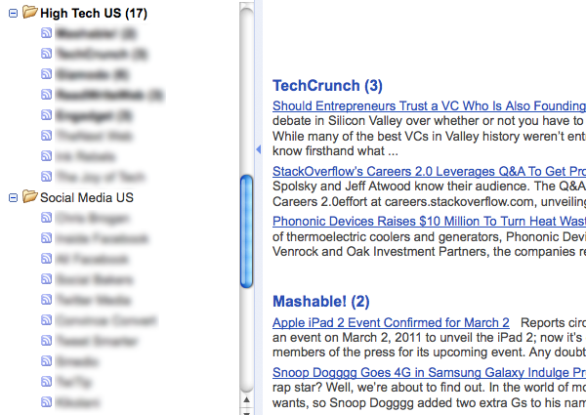Click the RSS icon of the bottom-most sidebar feed
The image size is (586, 415).
(46, 401)
